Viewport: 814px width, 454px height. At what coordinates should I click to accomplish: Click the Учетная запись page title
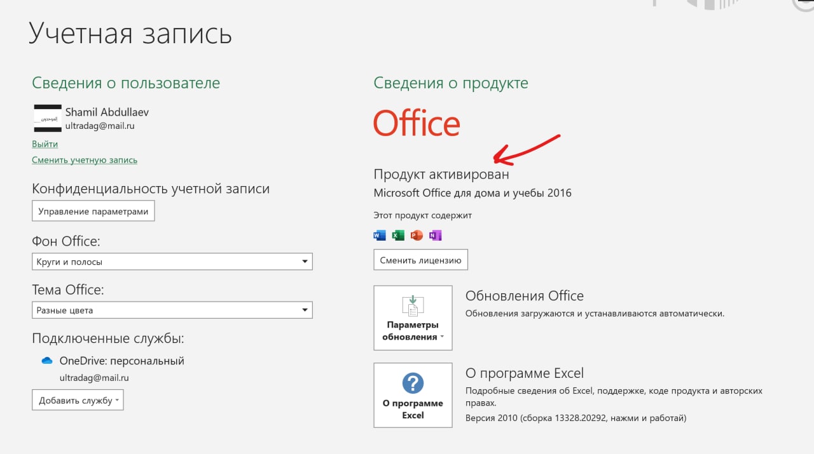tap(130, 34)
